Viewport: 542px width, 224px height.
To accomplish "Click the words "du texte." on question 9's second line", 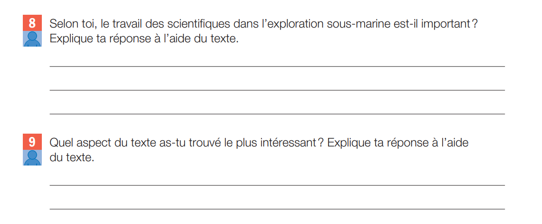I will point(72,158).
